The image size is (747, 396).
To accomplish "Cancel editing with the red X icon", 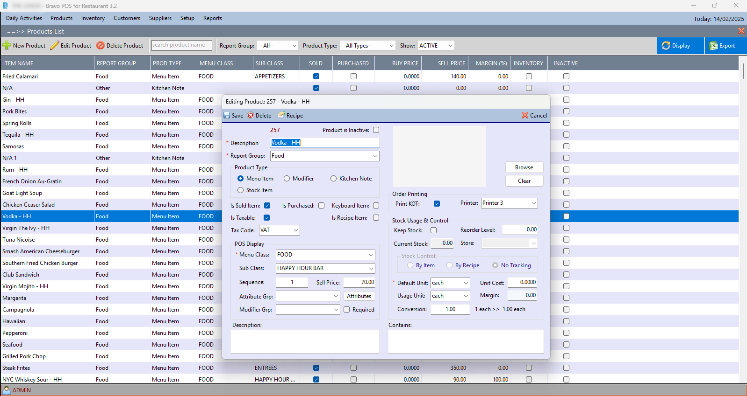I will tap(525, 116).
